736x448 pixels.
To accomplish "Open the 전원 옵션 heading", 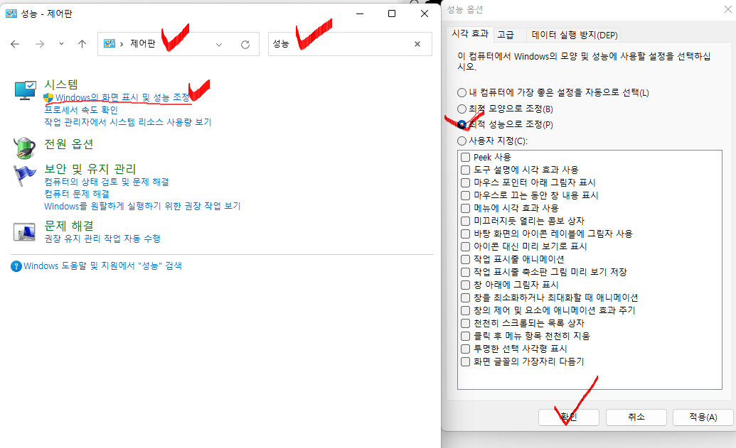I will (68, 144).
